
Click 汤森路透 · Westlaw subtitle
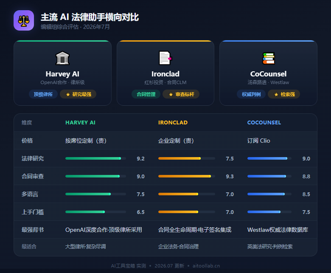click(268, 82)
